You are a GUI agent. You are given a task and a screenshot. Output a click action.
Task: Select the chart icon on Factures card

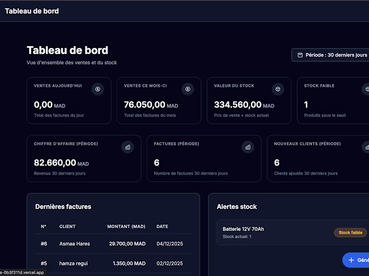pos(248,147)
